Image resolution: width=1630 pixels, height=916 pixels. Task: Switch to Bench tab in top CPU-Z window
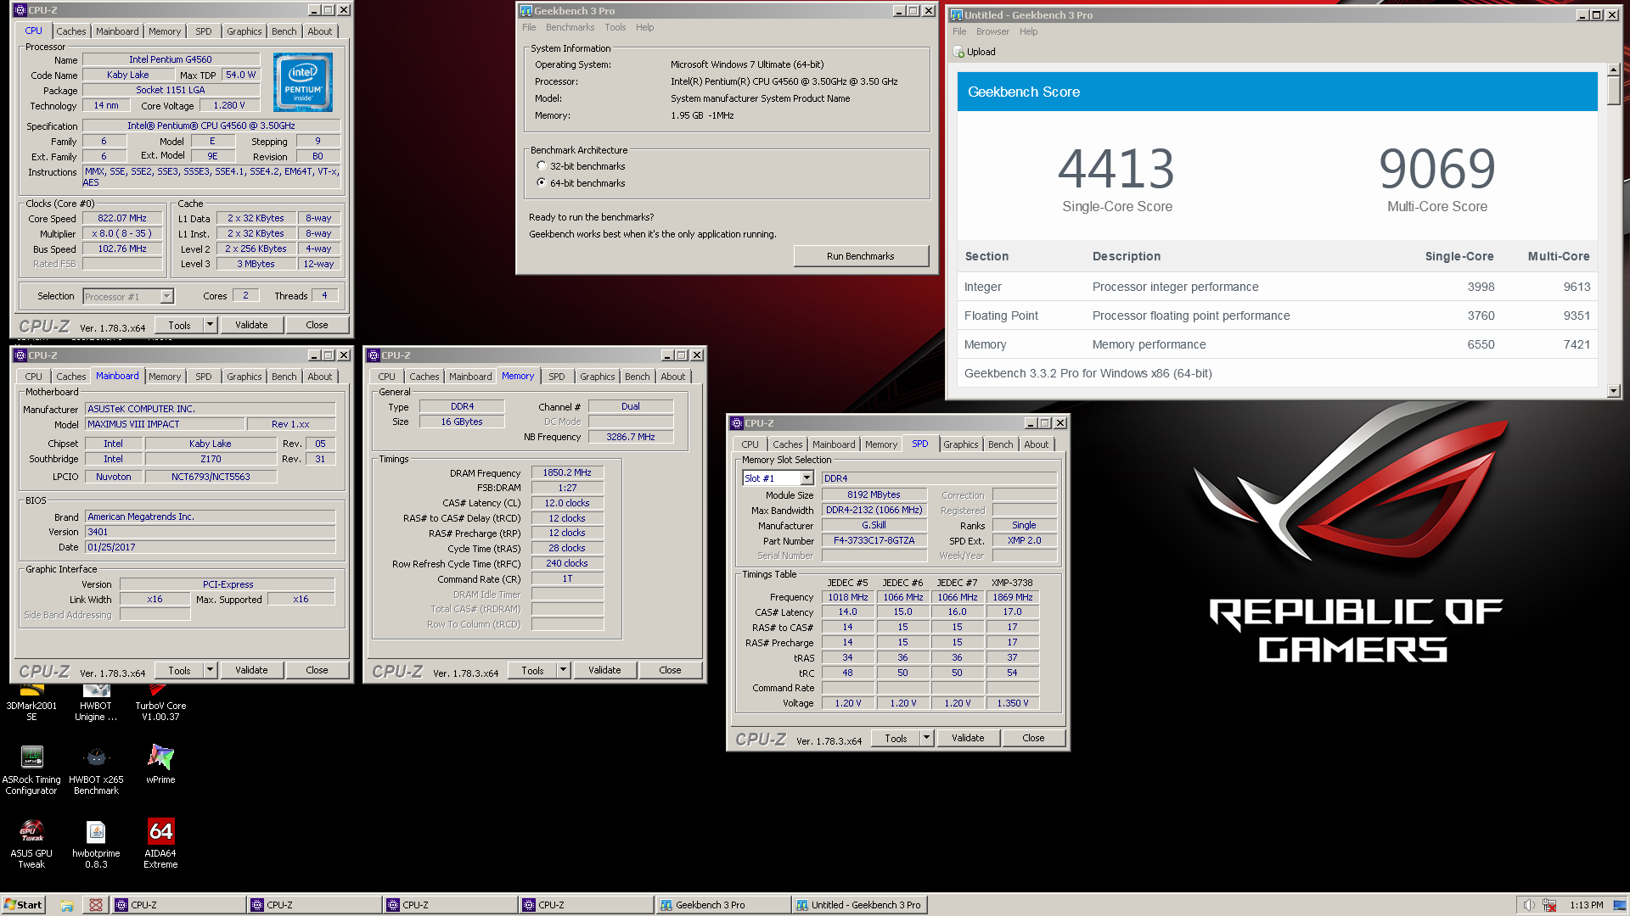pos(284,31)
